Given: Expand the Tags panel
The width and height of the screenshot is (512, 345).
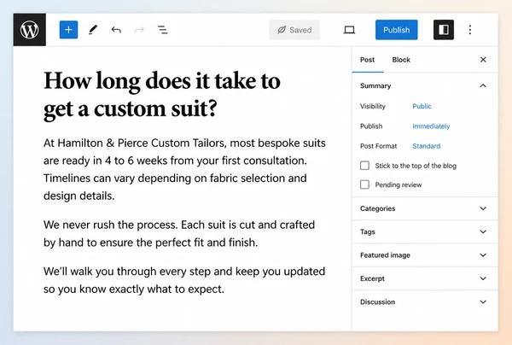Looking at the screenshot, I should point(425,231).
